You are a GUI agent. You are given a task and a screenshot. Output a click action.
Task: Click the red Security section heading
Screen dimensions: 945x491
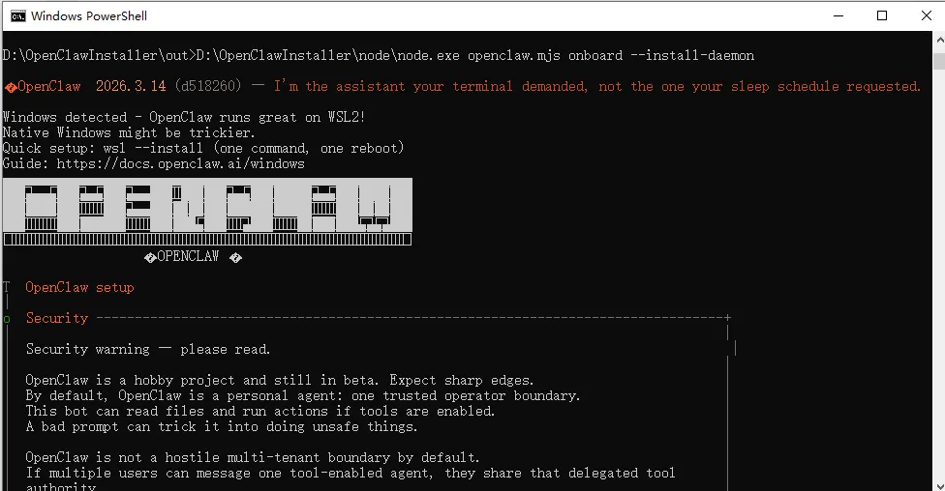click(x=57, y=318)
